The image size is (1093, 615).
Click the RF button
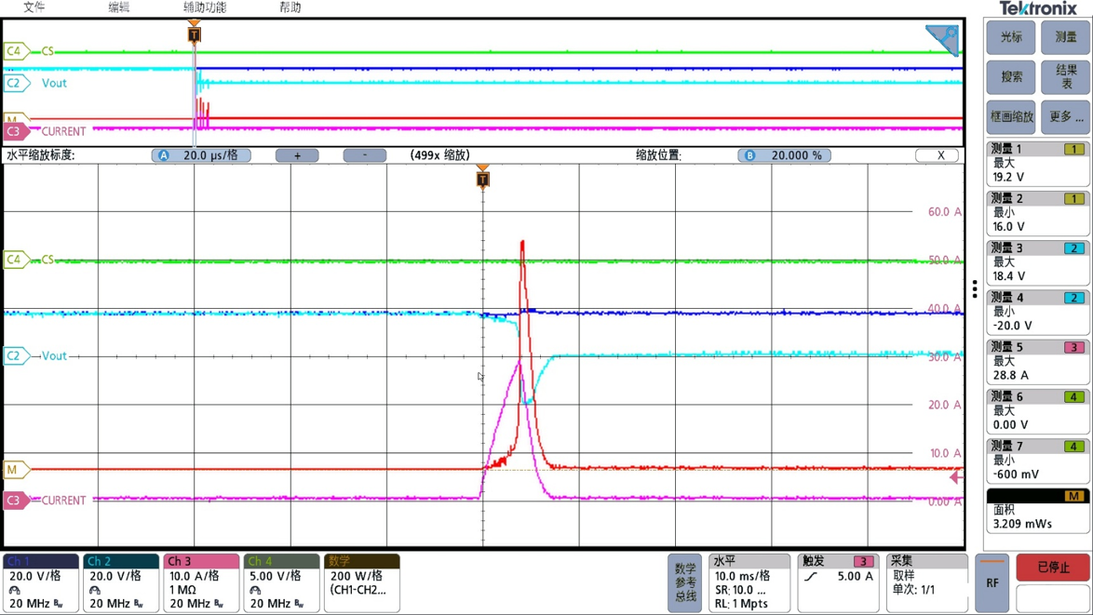992,583
